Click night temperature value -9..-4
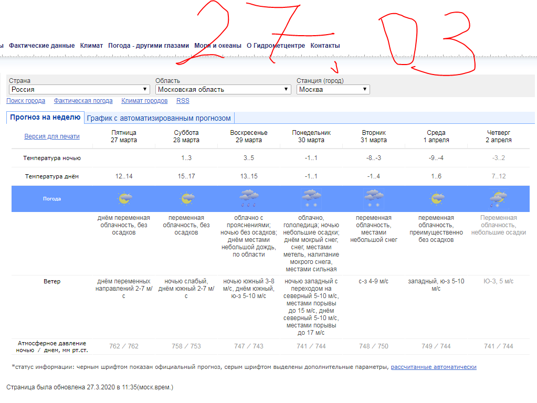The width and height of the screenshot is (537, 403). [x=436, y=158]
